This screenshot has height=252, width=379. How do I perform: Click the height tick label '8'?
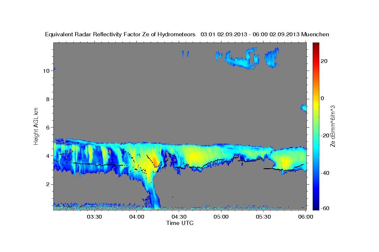point(48,99)
